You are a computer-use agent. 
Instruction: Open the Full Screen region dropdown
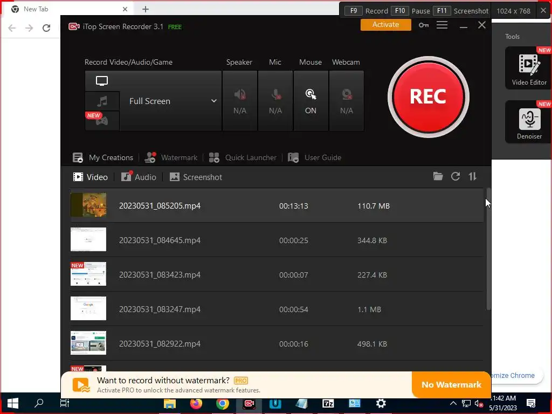tap(171, 101)
